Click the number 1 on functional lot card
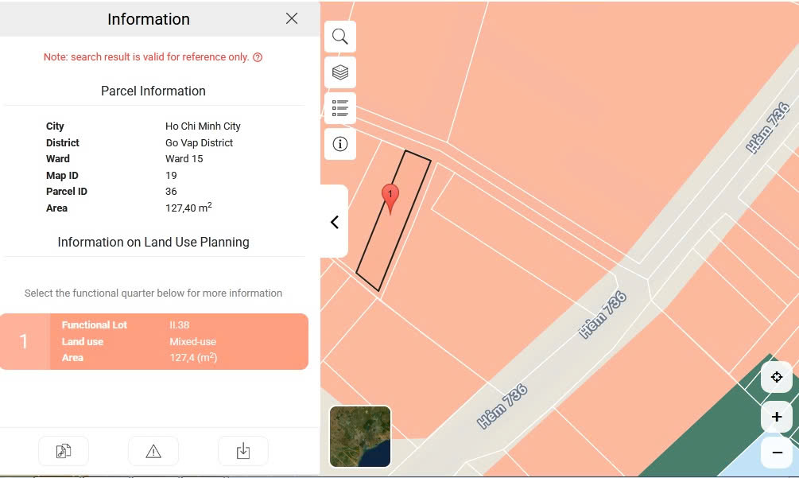This screenshot has height=478, width=799. (24, 341)
